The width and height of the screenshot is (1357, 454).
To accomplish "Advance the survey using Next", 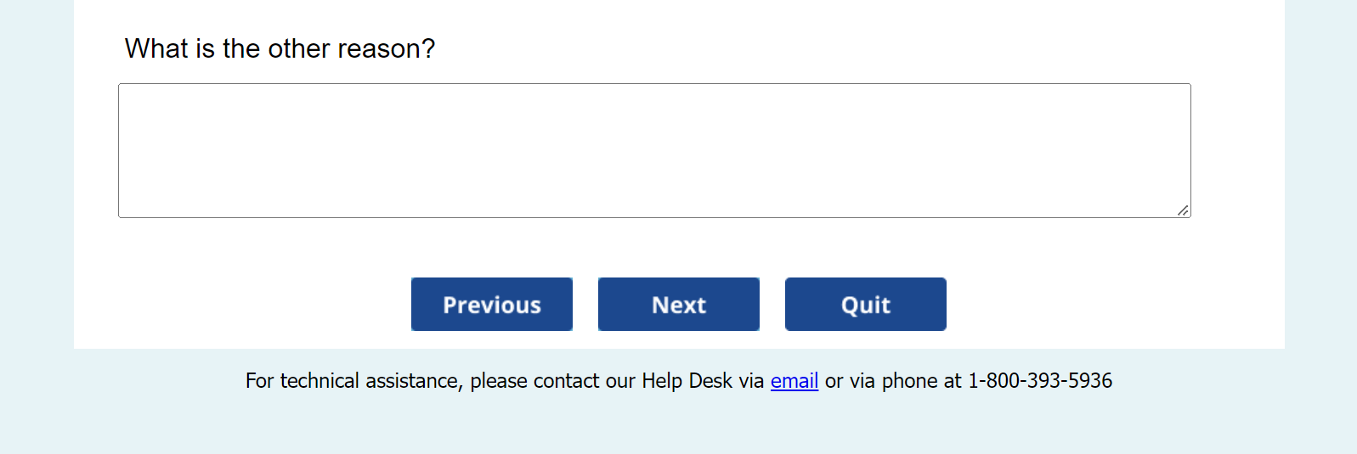I will tap(678, 305).
